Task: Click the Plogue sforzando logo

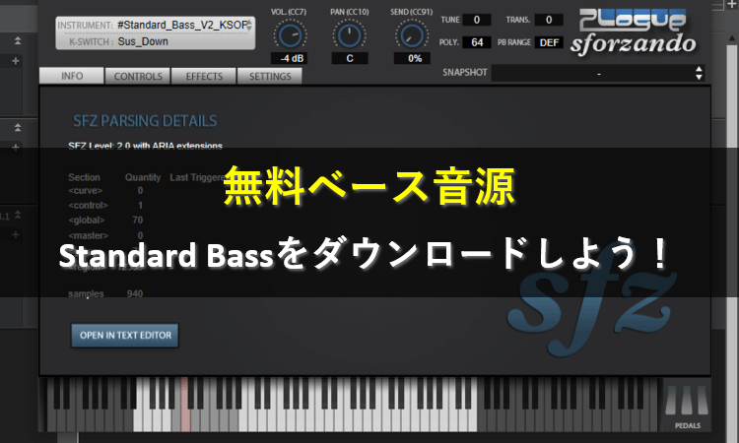Action: pyautogui.click(x=633, y=32)
